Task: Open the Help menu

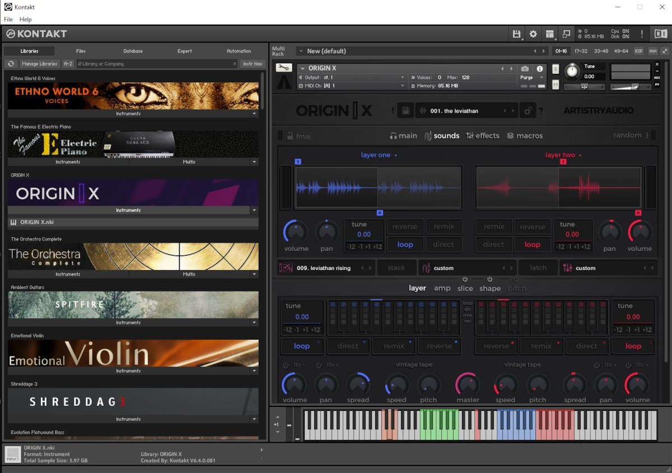Action: [26, 20]
